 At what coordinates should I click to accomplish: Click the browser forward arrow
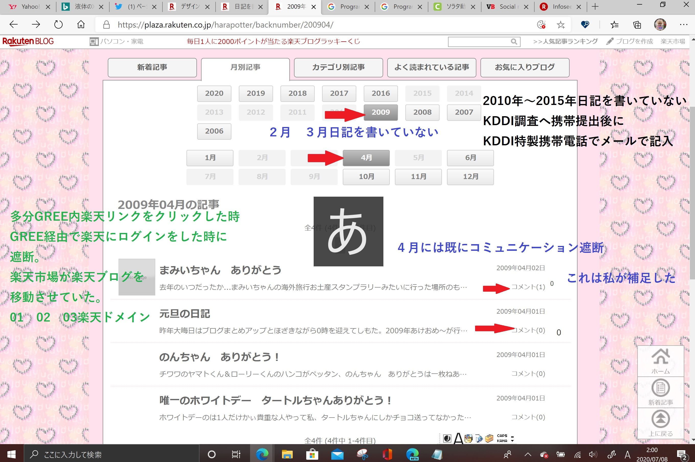36,25
